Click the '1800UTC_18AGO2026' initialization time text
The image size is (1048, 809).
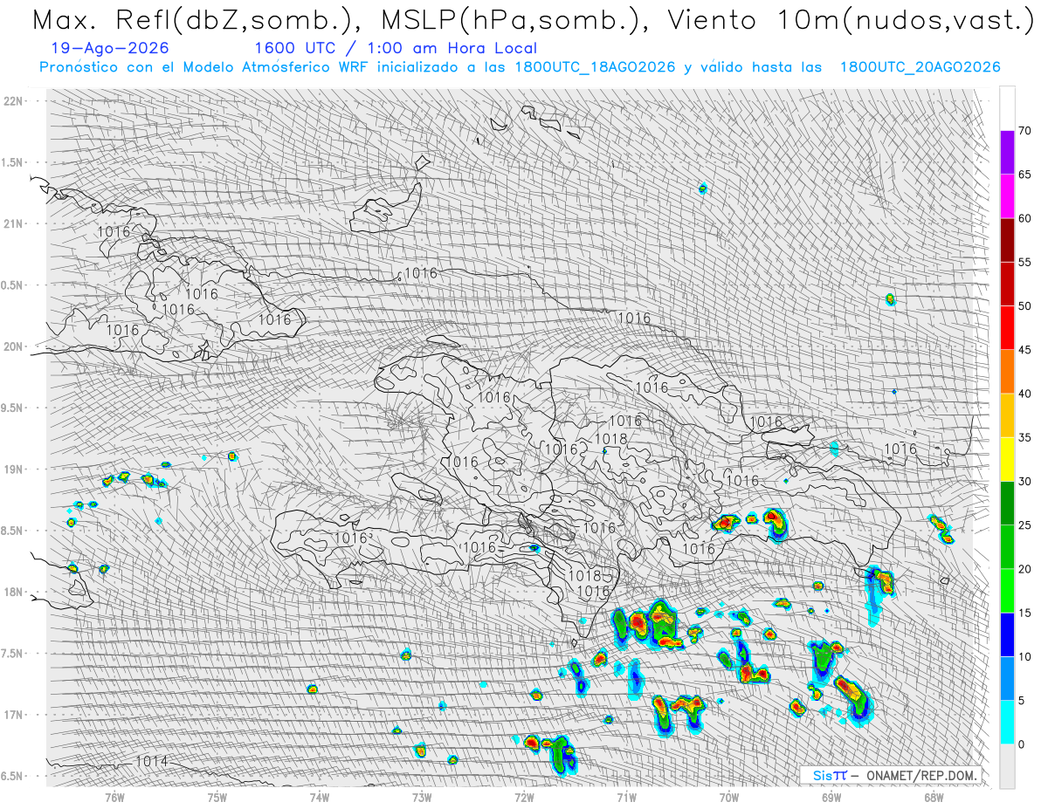(x=596, y=67)
